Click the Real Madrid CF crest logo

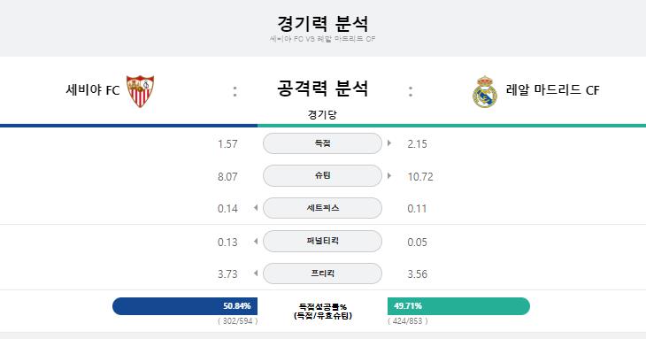[x=485, y=92]
